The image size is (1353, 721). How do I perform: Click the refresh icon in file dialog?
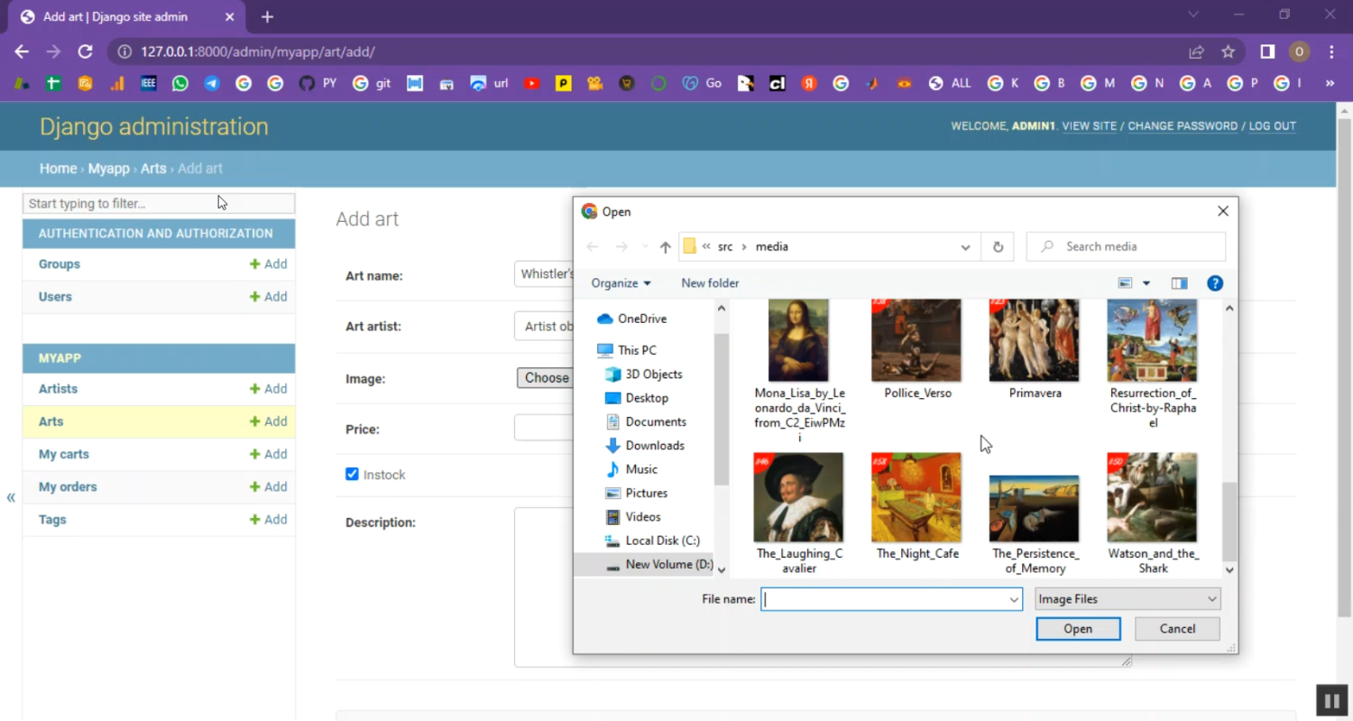[998, 247]
